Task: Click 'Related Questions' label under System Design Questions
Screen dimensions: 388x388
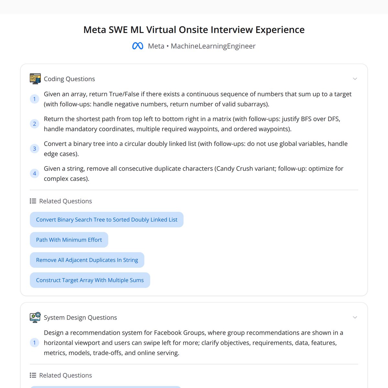Action: tap(66, 375)
